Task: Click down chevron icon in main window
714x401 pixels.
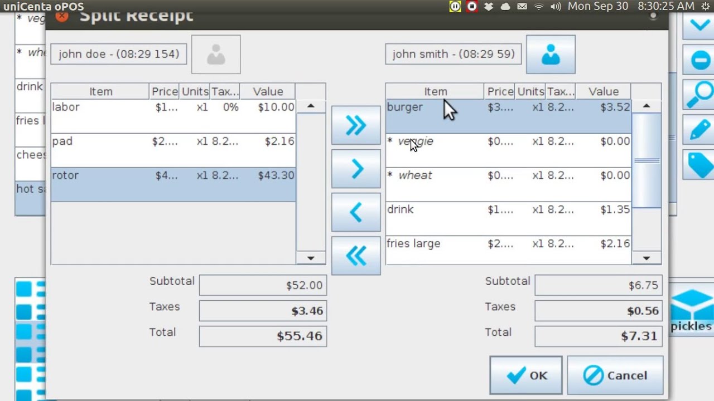Action: pos(700,26)
